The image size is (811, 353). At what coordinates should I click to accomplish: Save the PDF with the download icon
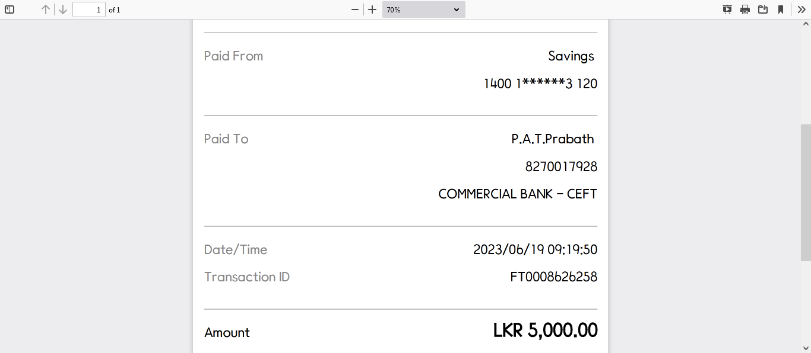763,9
